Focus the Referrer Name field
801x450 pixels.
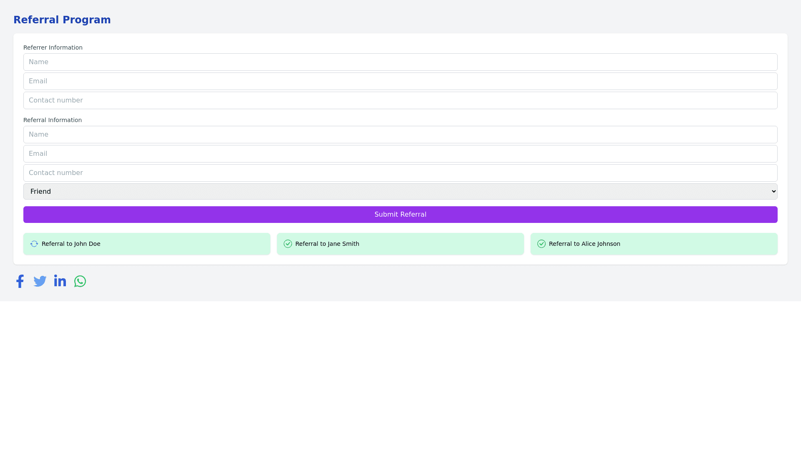tap(400, 62)
